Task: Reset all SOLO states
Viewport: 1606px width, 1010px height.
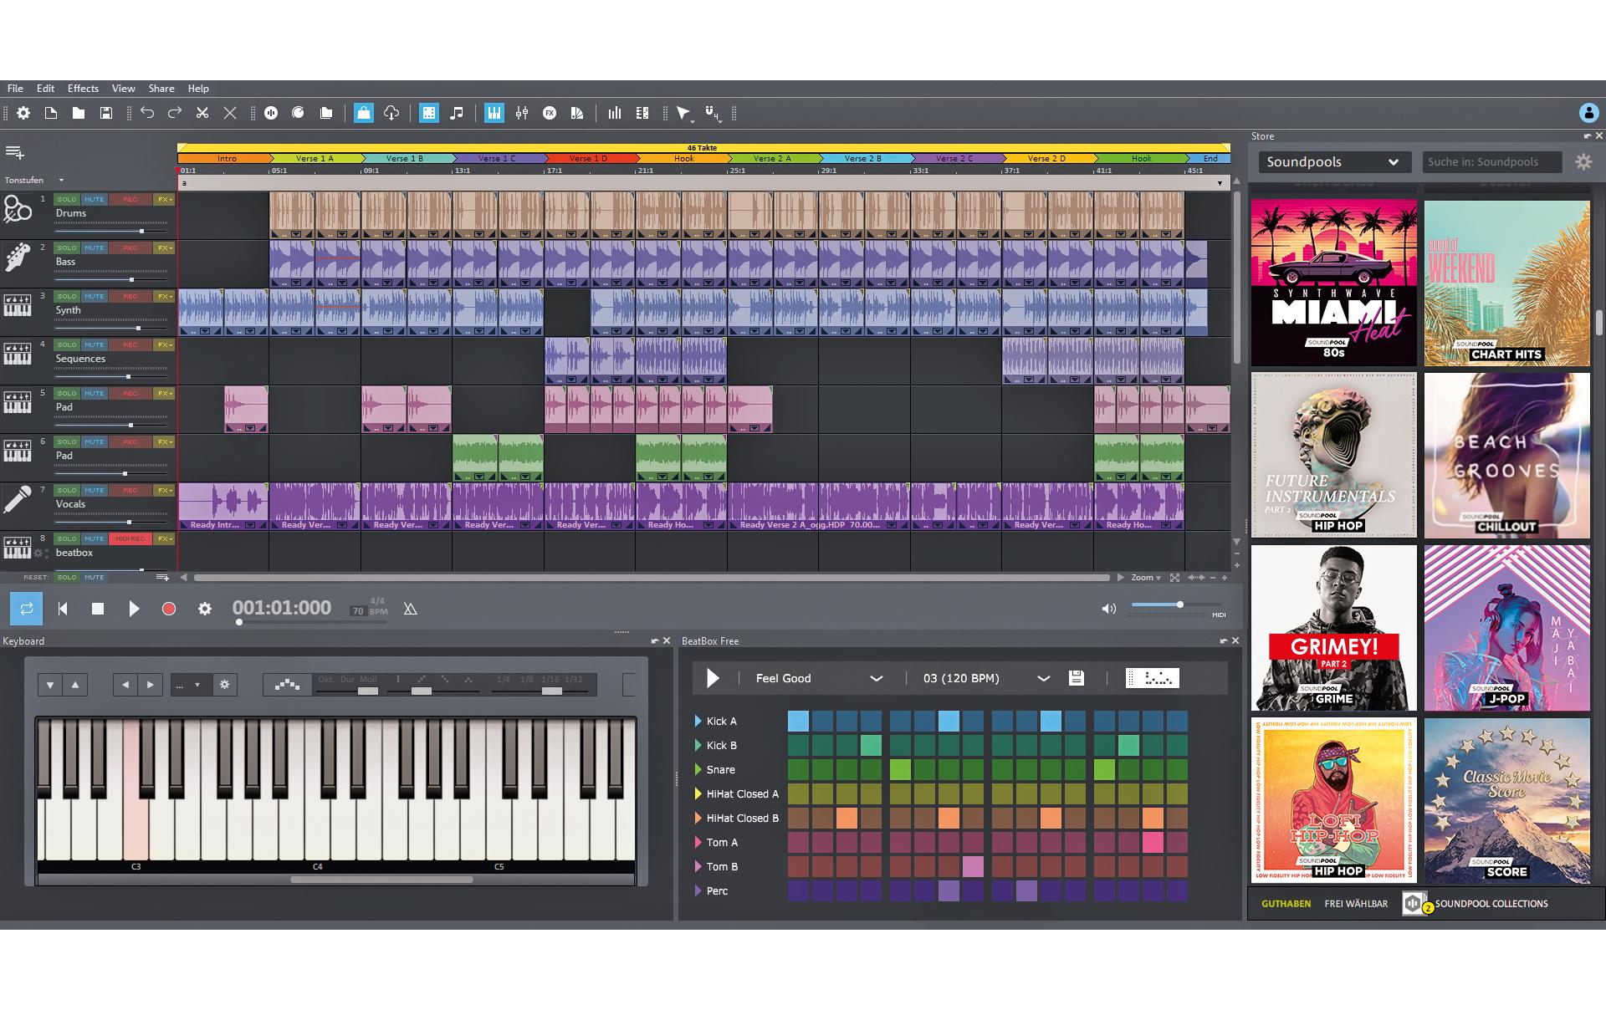Action: (x=67, y=578)
